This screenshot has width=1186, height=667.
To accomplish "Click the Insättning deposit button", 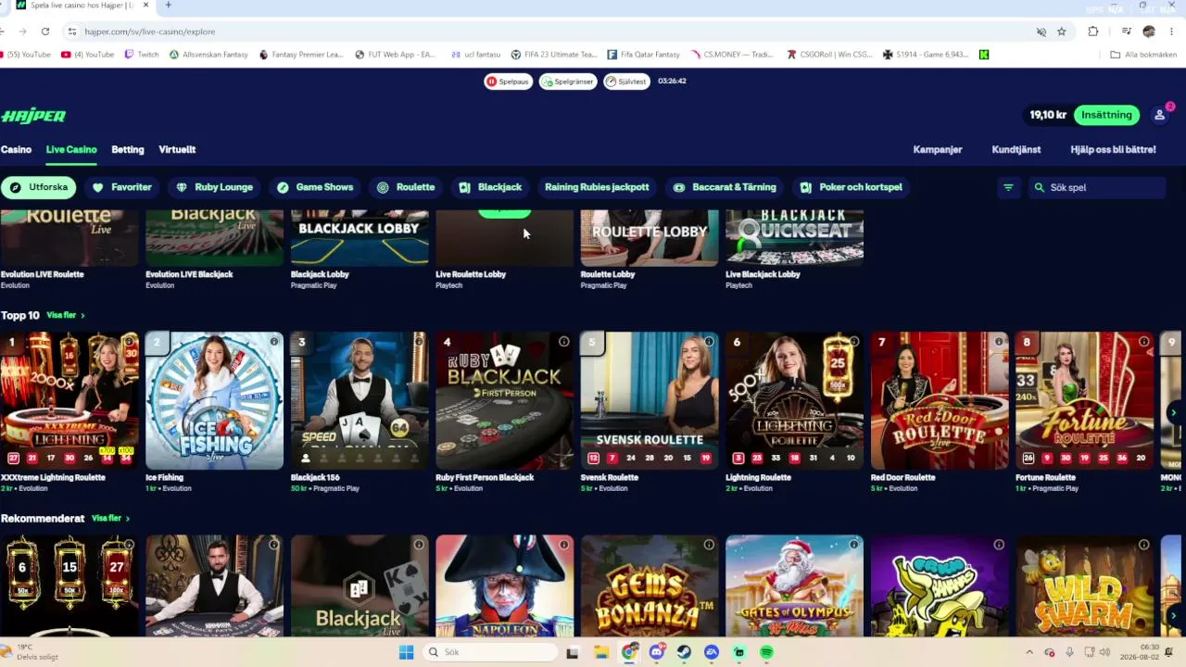I will [1106, 115].
